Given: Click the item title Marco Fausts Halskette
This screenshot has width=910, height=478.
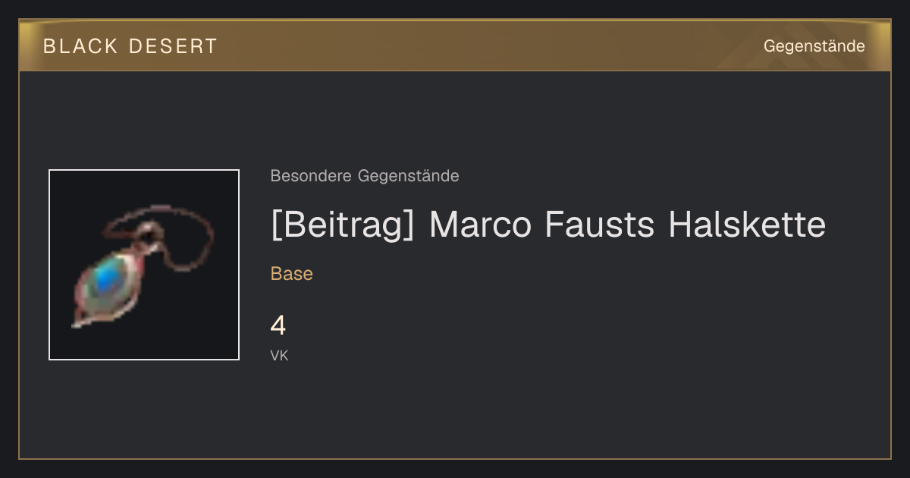Looking at the screenshot, I should click(x=548, y=225).
